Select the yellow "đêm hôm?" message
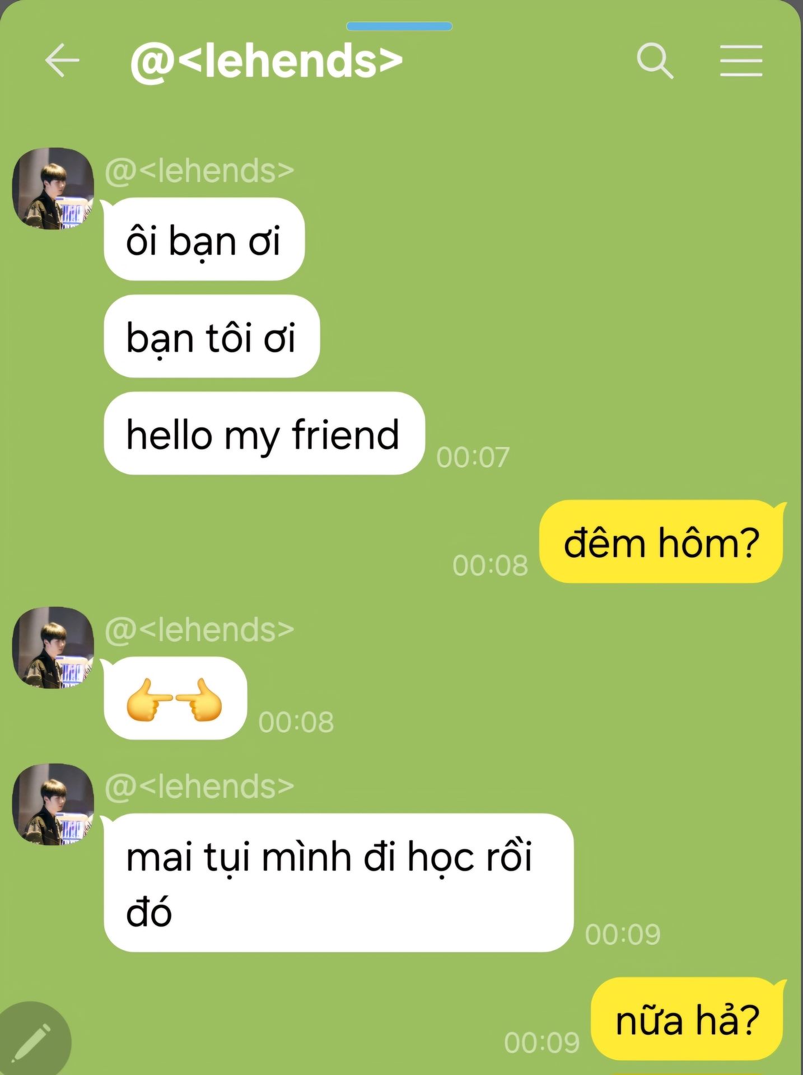 pos(661,541)
